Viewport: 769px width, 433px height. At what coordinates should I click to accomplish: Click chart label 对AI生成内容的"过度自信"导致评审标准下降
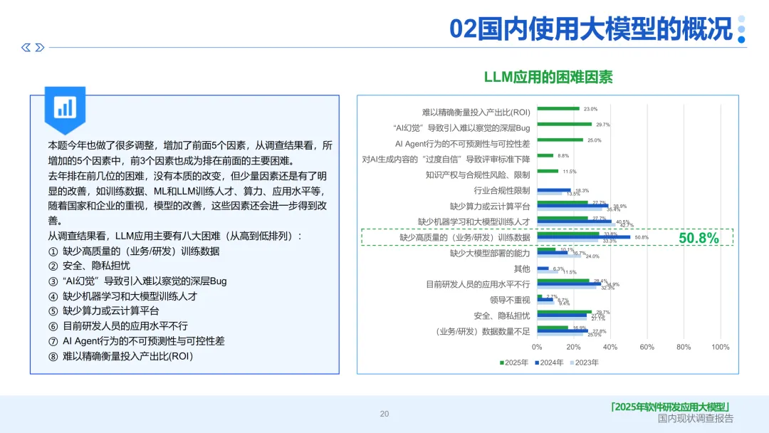click(x=446, y=160)
